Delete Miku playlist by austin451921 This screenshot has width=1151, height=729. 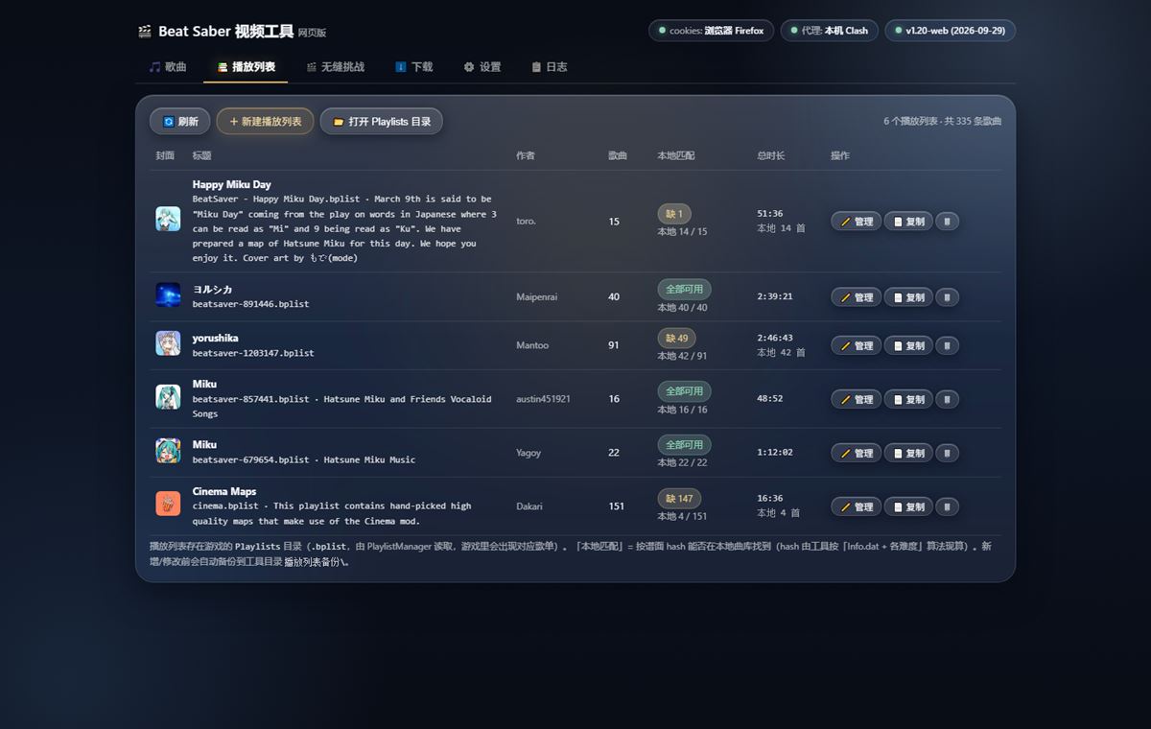pos(947,399)
